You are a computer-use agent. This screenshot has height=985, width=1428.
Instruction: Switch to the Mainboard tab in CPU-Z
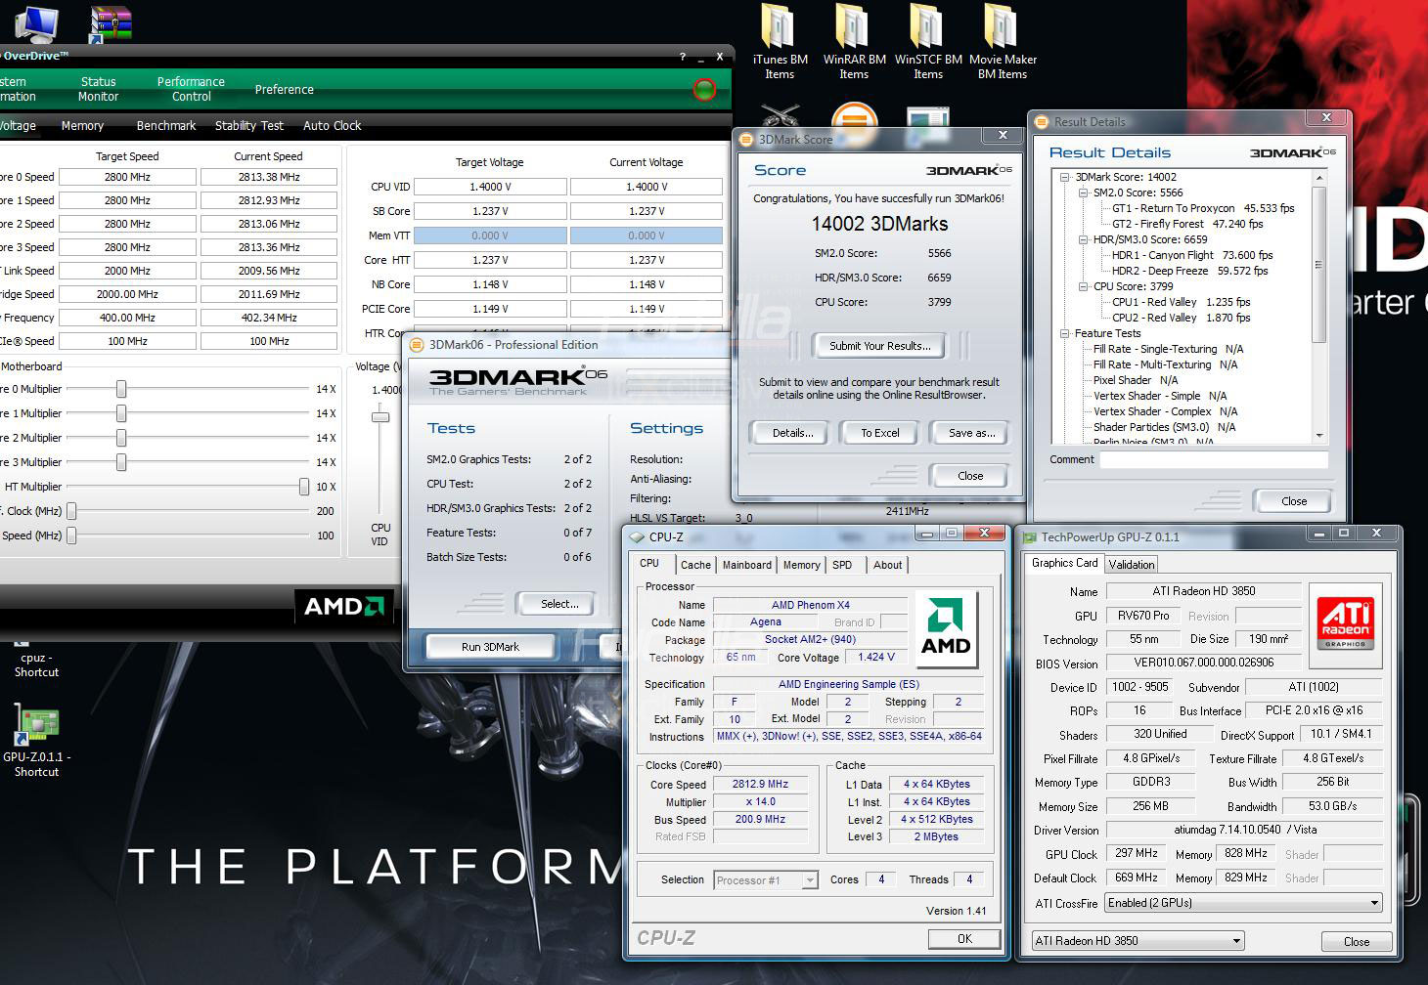point(746,565)
